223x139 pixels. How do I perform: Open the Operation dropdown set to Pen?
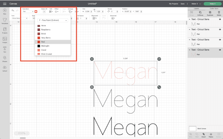coord(28,11)
